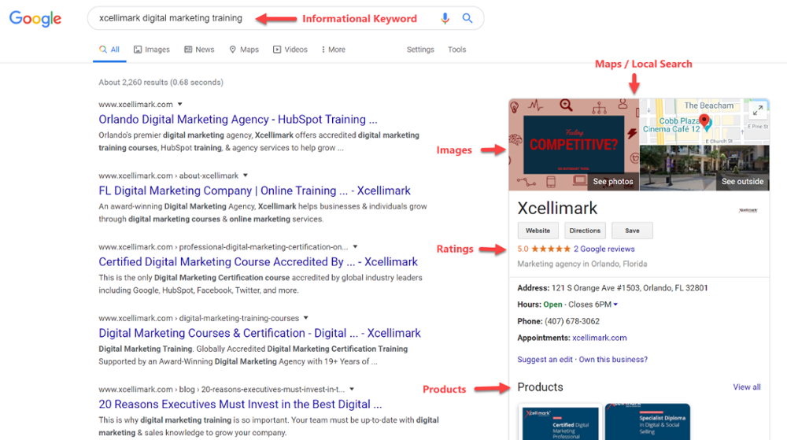787x440 pixels.
Task: Click See outside street view thumbnail
Action: [742, 182]
